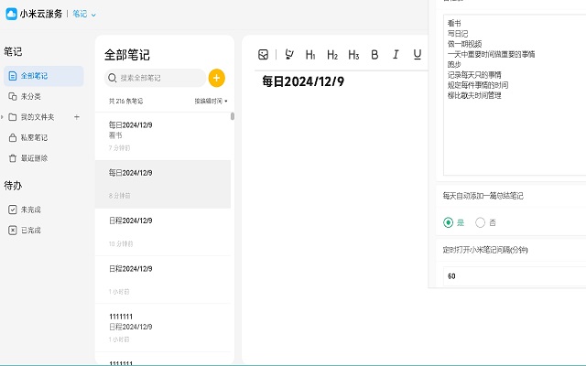Apply H2 heading format
Screen dimensions: 586x366
click(331, 55)
